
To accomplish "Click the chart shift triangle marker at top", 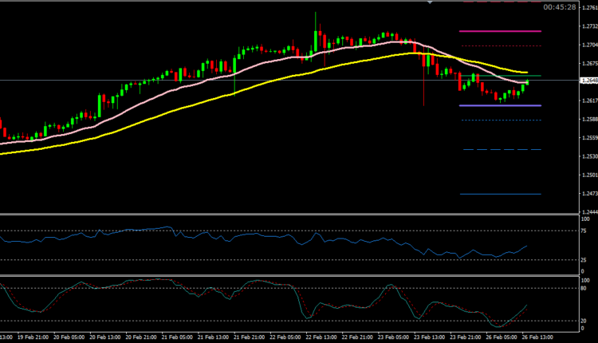I will pyautogui.click(x=431, y=3).
